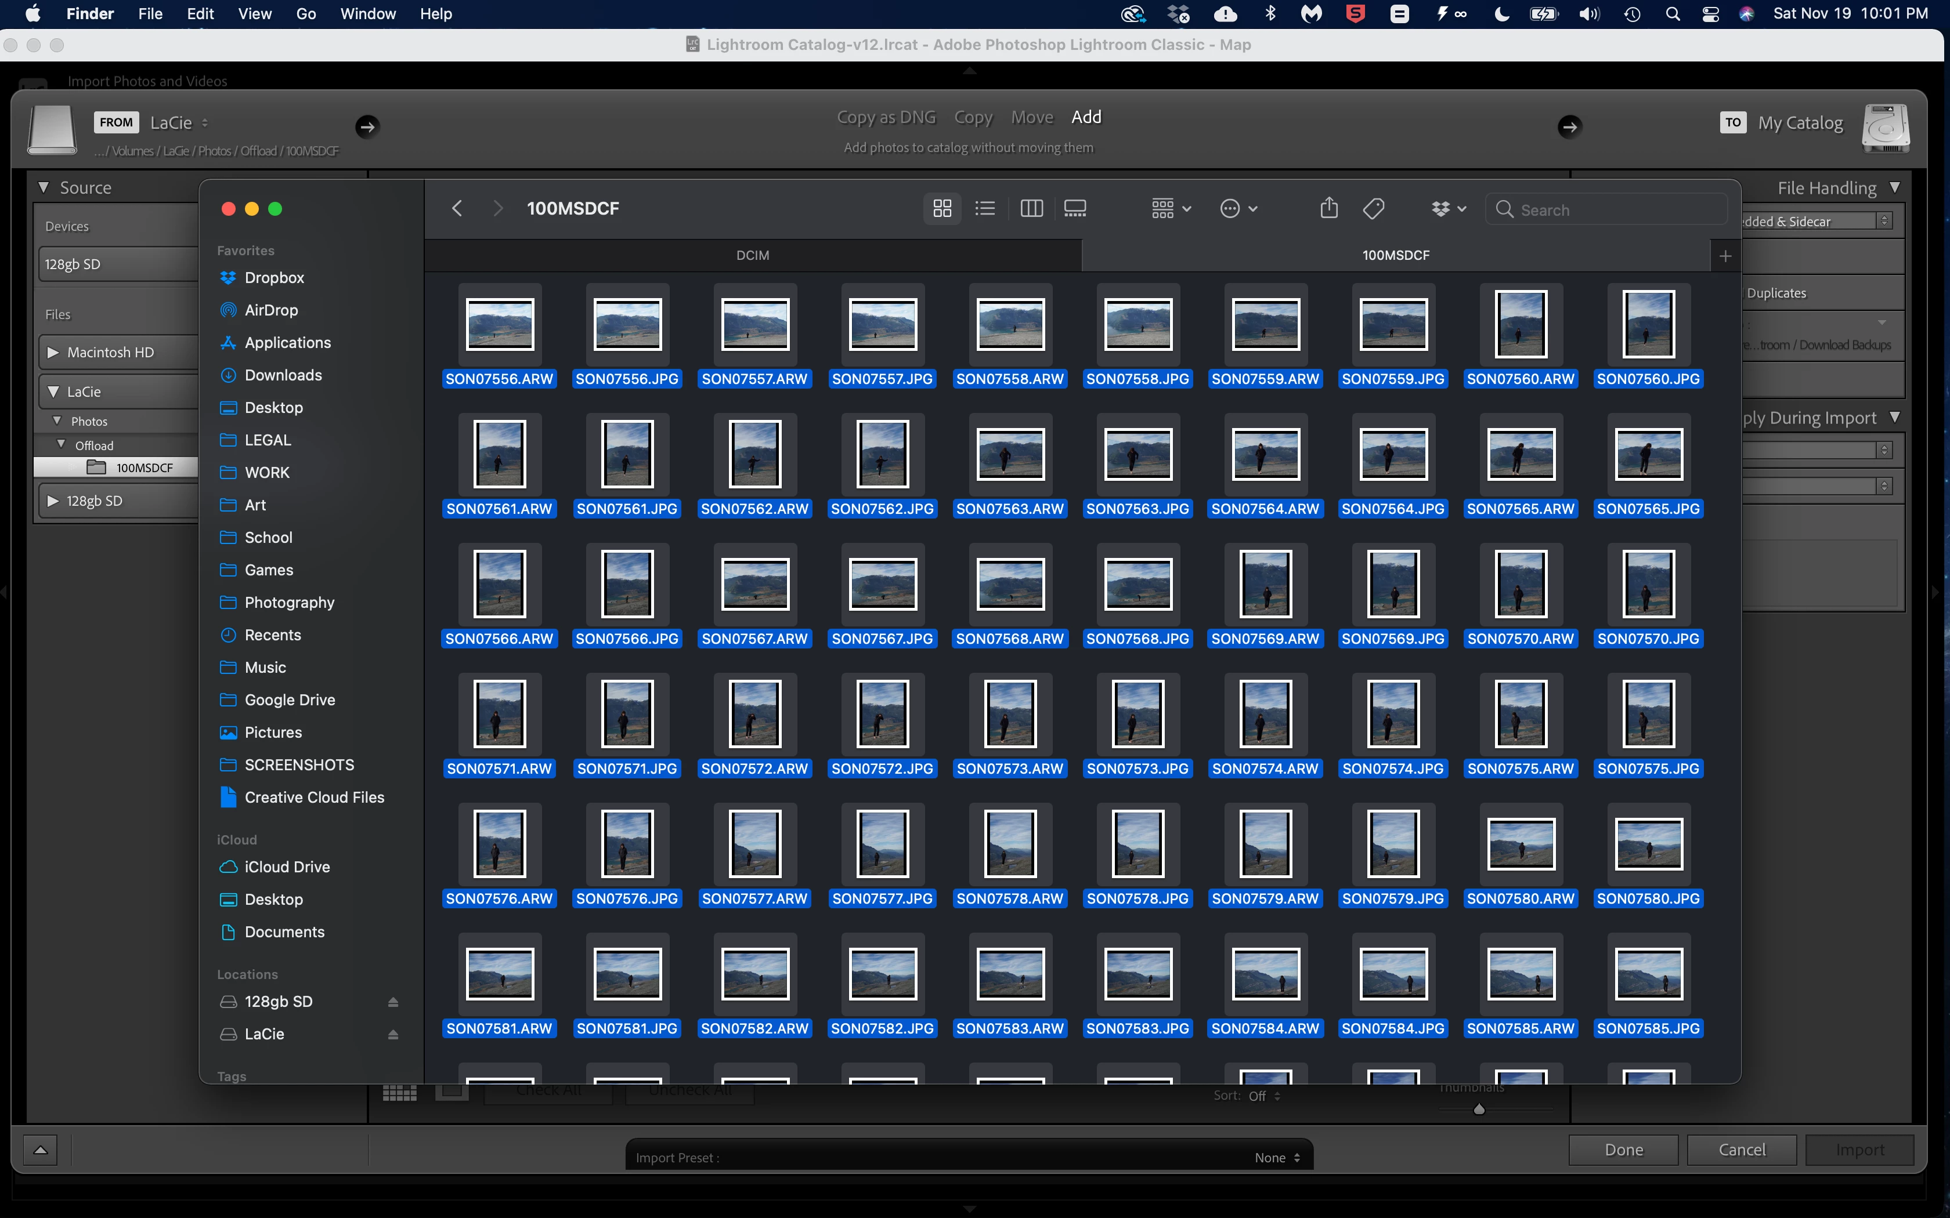Expand the Macintosh HD source volume

pos(53,352)
